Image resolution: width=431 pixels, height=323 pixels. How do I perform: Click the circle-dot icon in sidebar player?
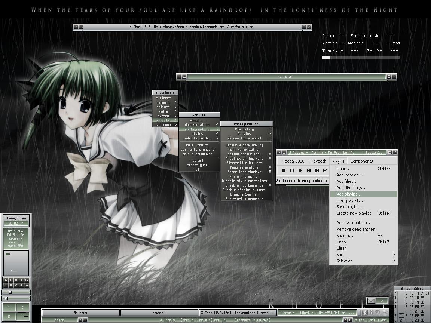click(16, 285)
